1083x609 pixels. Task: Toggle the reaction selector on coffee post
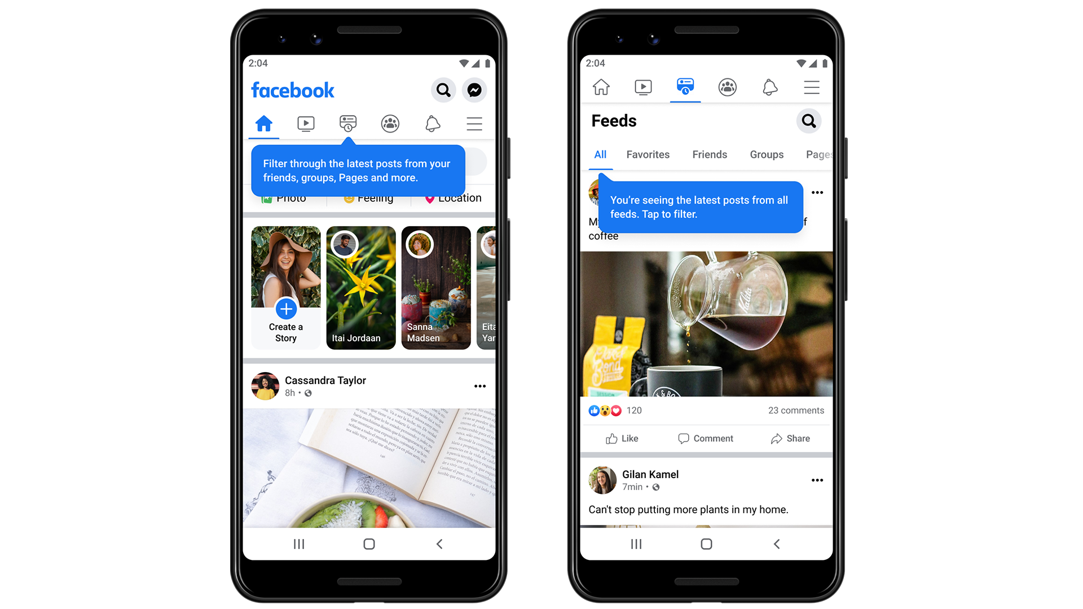(x=623, y=438)
